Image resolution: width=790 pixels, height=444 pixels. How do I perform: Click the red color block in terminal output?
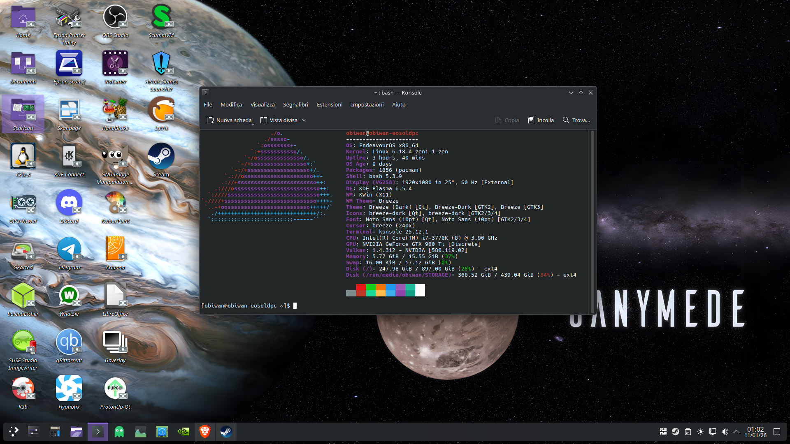(360, 287)
